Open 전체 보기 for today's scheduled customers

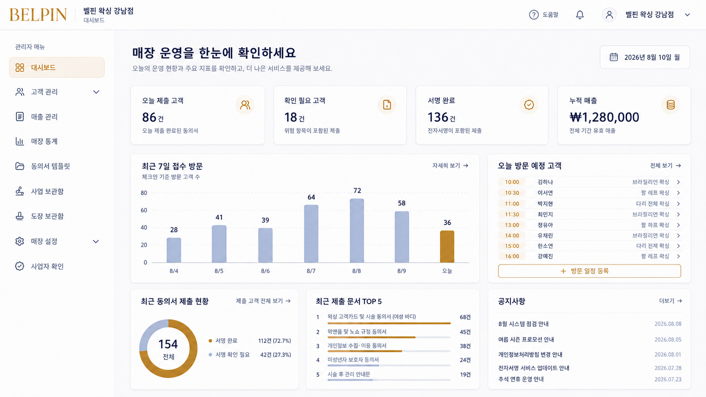[665, 166]
